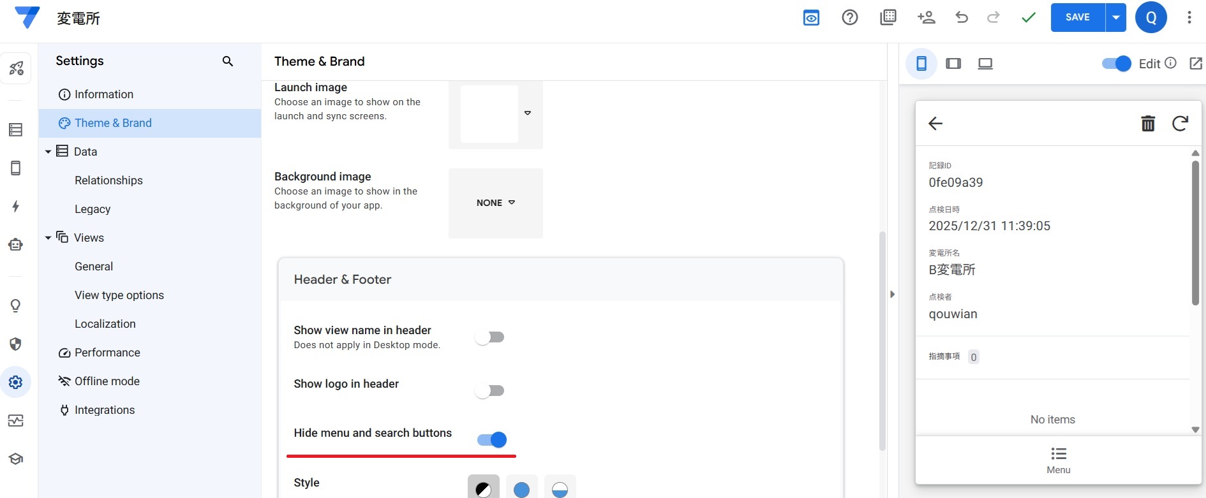Open the Background image NONE dropdown

pyautogui.click(x=496, y=203)
